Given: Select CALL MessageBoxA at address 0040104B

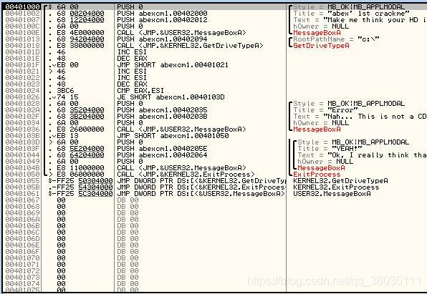Looking at the screenshot, I should [x=181, y=168].
